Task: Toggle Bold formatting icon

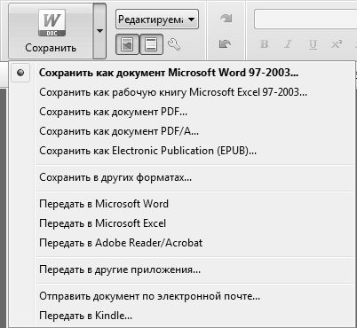Action: 264,44
